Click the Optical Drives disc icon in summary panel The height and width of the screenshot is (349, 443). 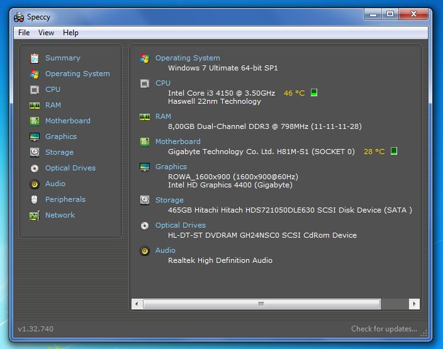[x=145, y=226]
